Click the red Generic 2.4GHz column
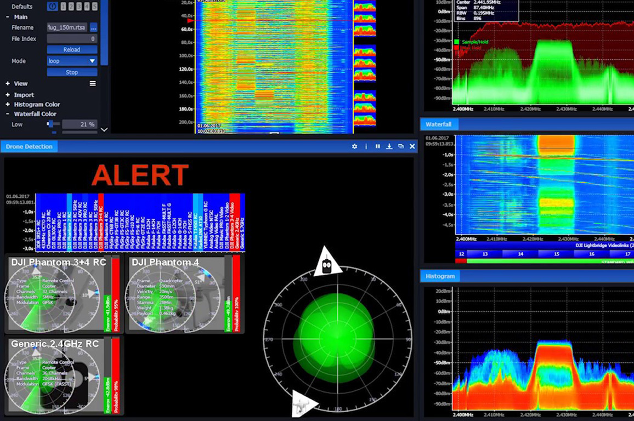The height and width of the screenshot is (421, 634). (237, 222)
